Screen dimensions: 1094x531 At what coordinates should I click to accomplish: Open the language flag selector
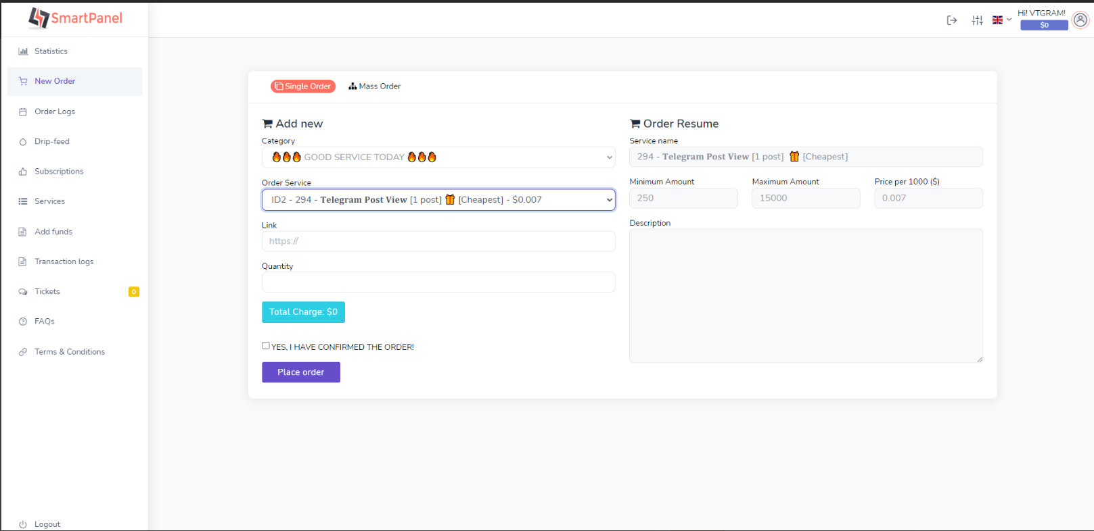click(x=1001, y=20)
